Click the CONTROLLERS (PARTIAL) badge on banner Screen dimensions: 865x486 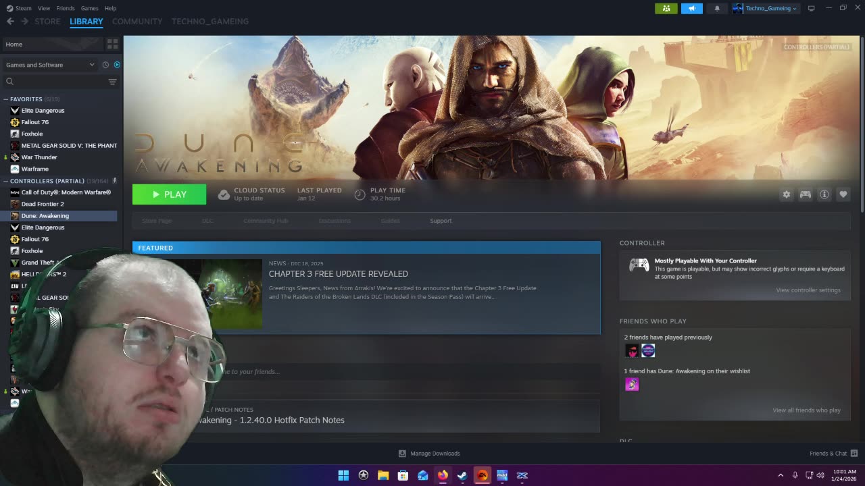(x=816, y=47)
